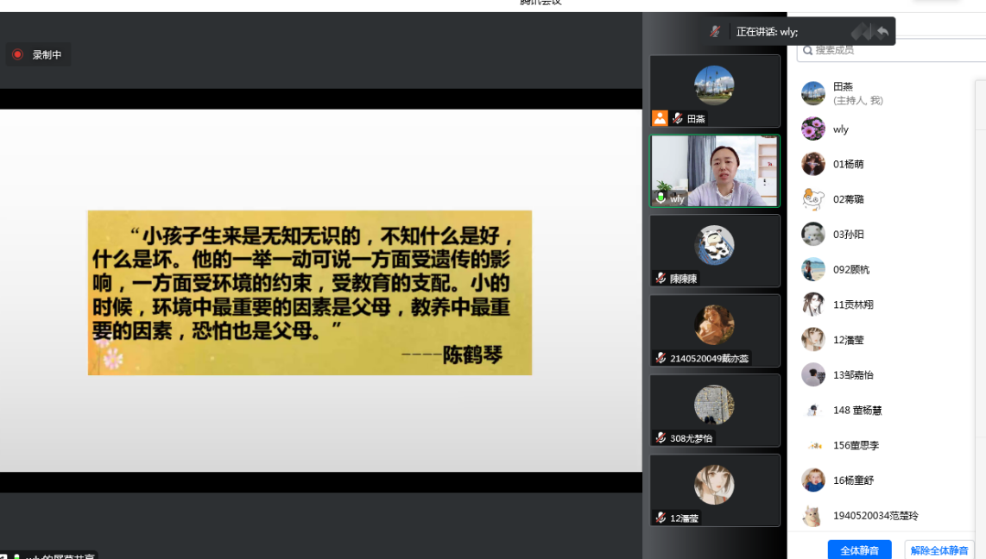
Task: Click the reply arrow icon in speaking bar
Action: click(x=882, y=32)
